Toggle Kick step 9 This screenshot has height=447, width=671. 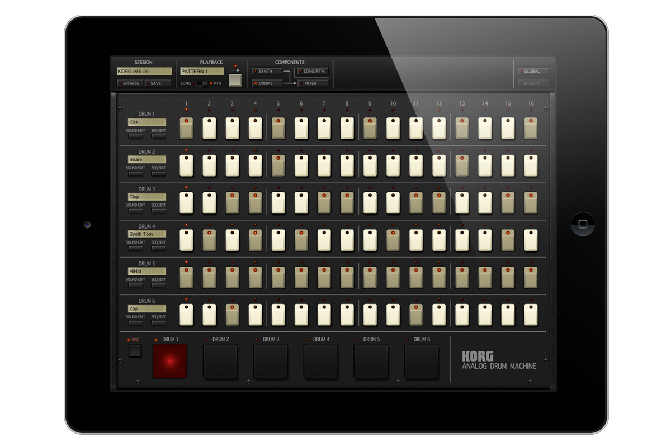click(x=370, y=128)
